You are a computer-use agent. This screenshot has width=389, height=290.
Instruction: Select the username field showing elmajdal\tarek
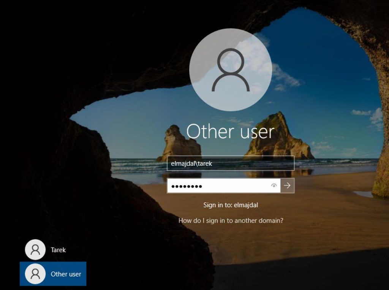(x=231, y=164)
